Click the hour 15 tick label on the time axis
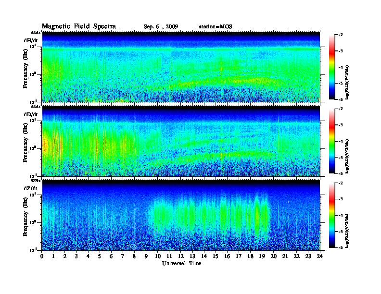The image size is (381, 294). (x=216, y=257)
